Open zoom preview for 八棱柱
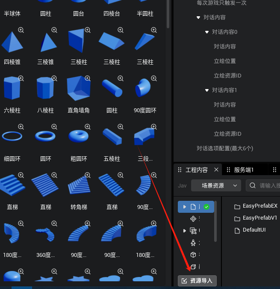280x289 pixels. [x=54, y=78]
